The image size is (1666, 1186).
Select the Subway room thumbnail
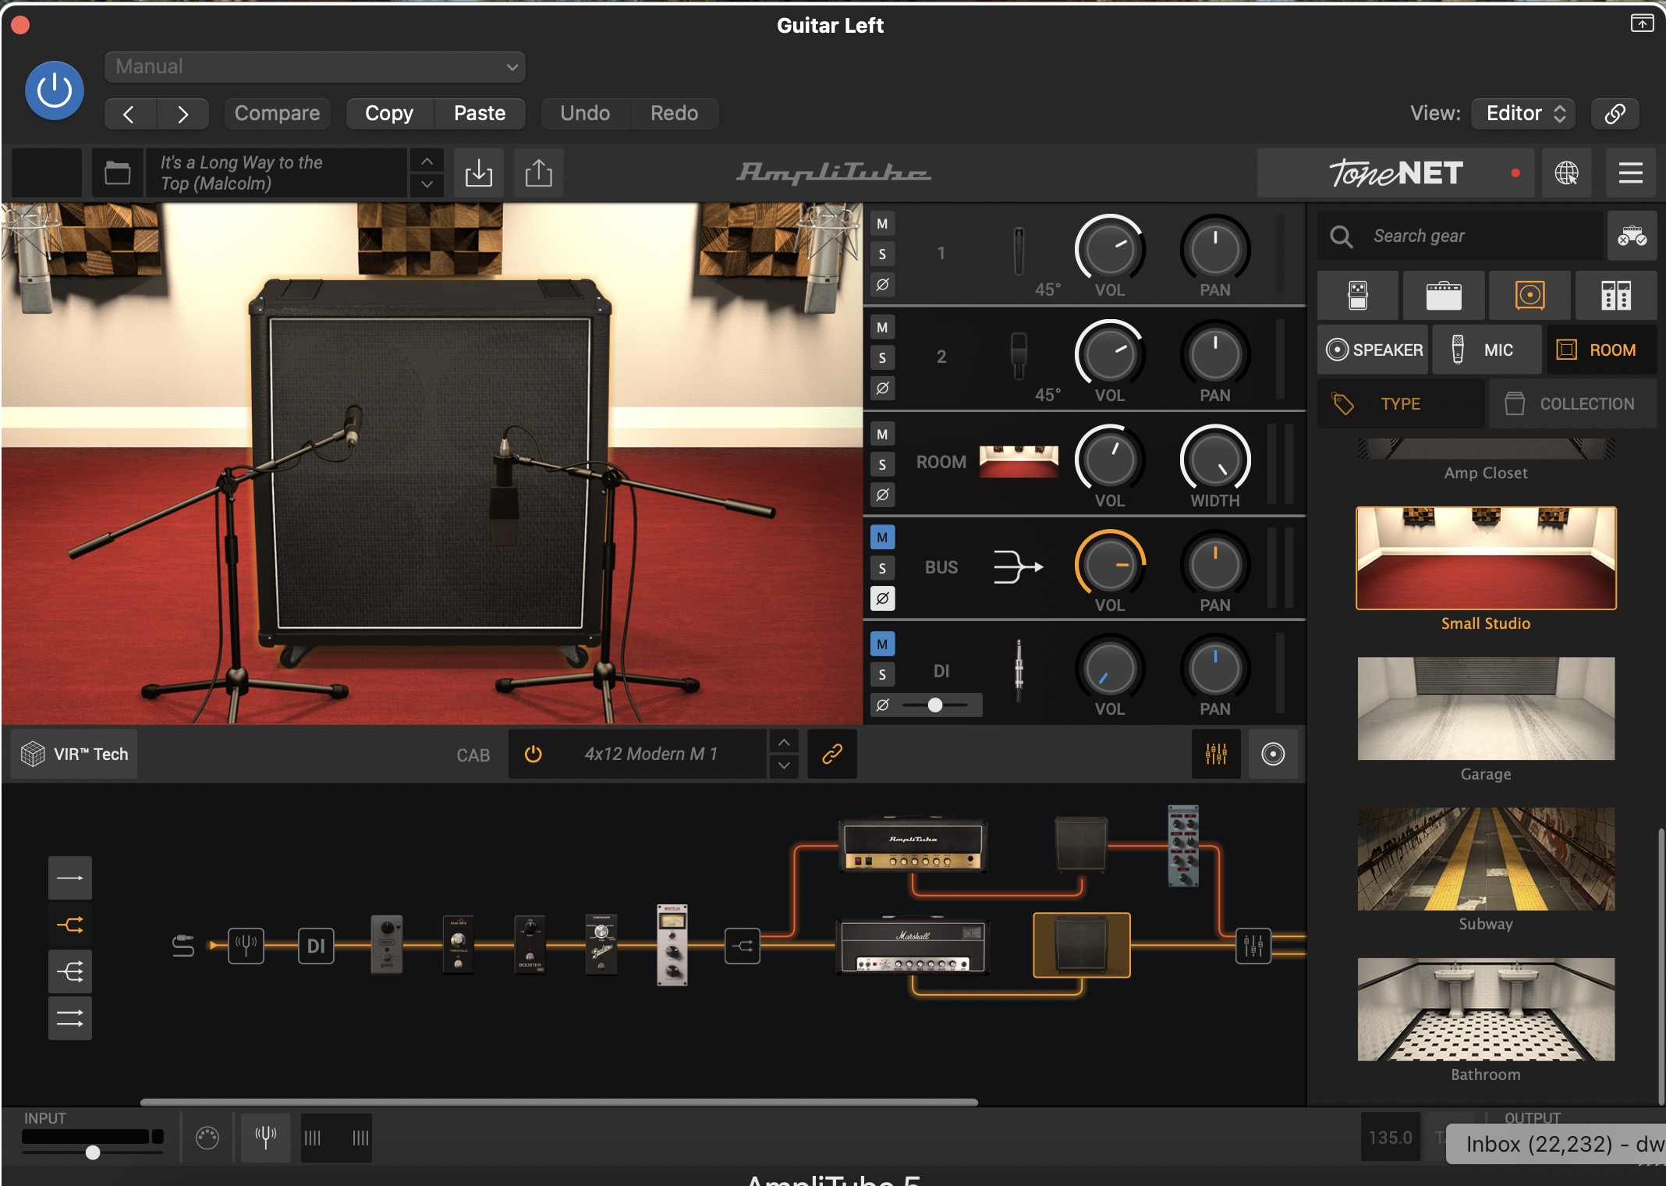[x=1486, y=859]
